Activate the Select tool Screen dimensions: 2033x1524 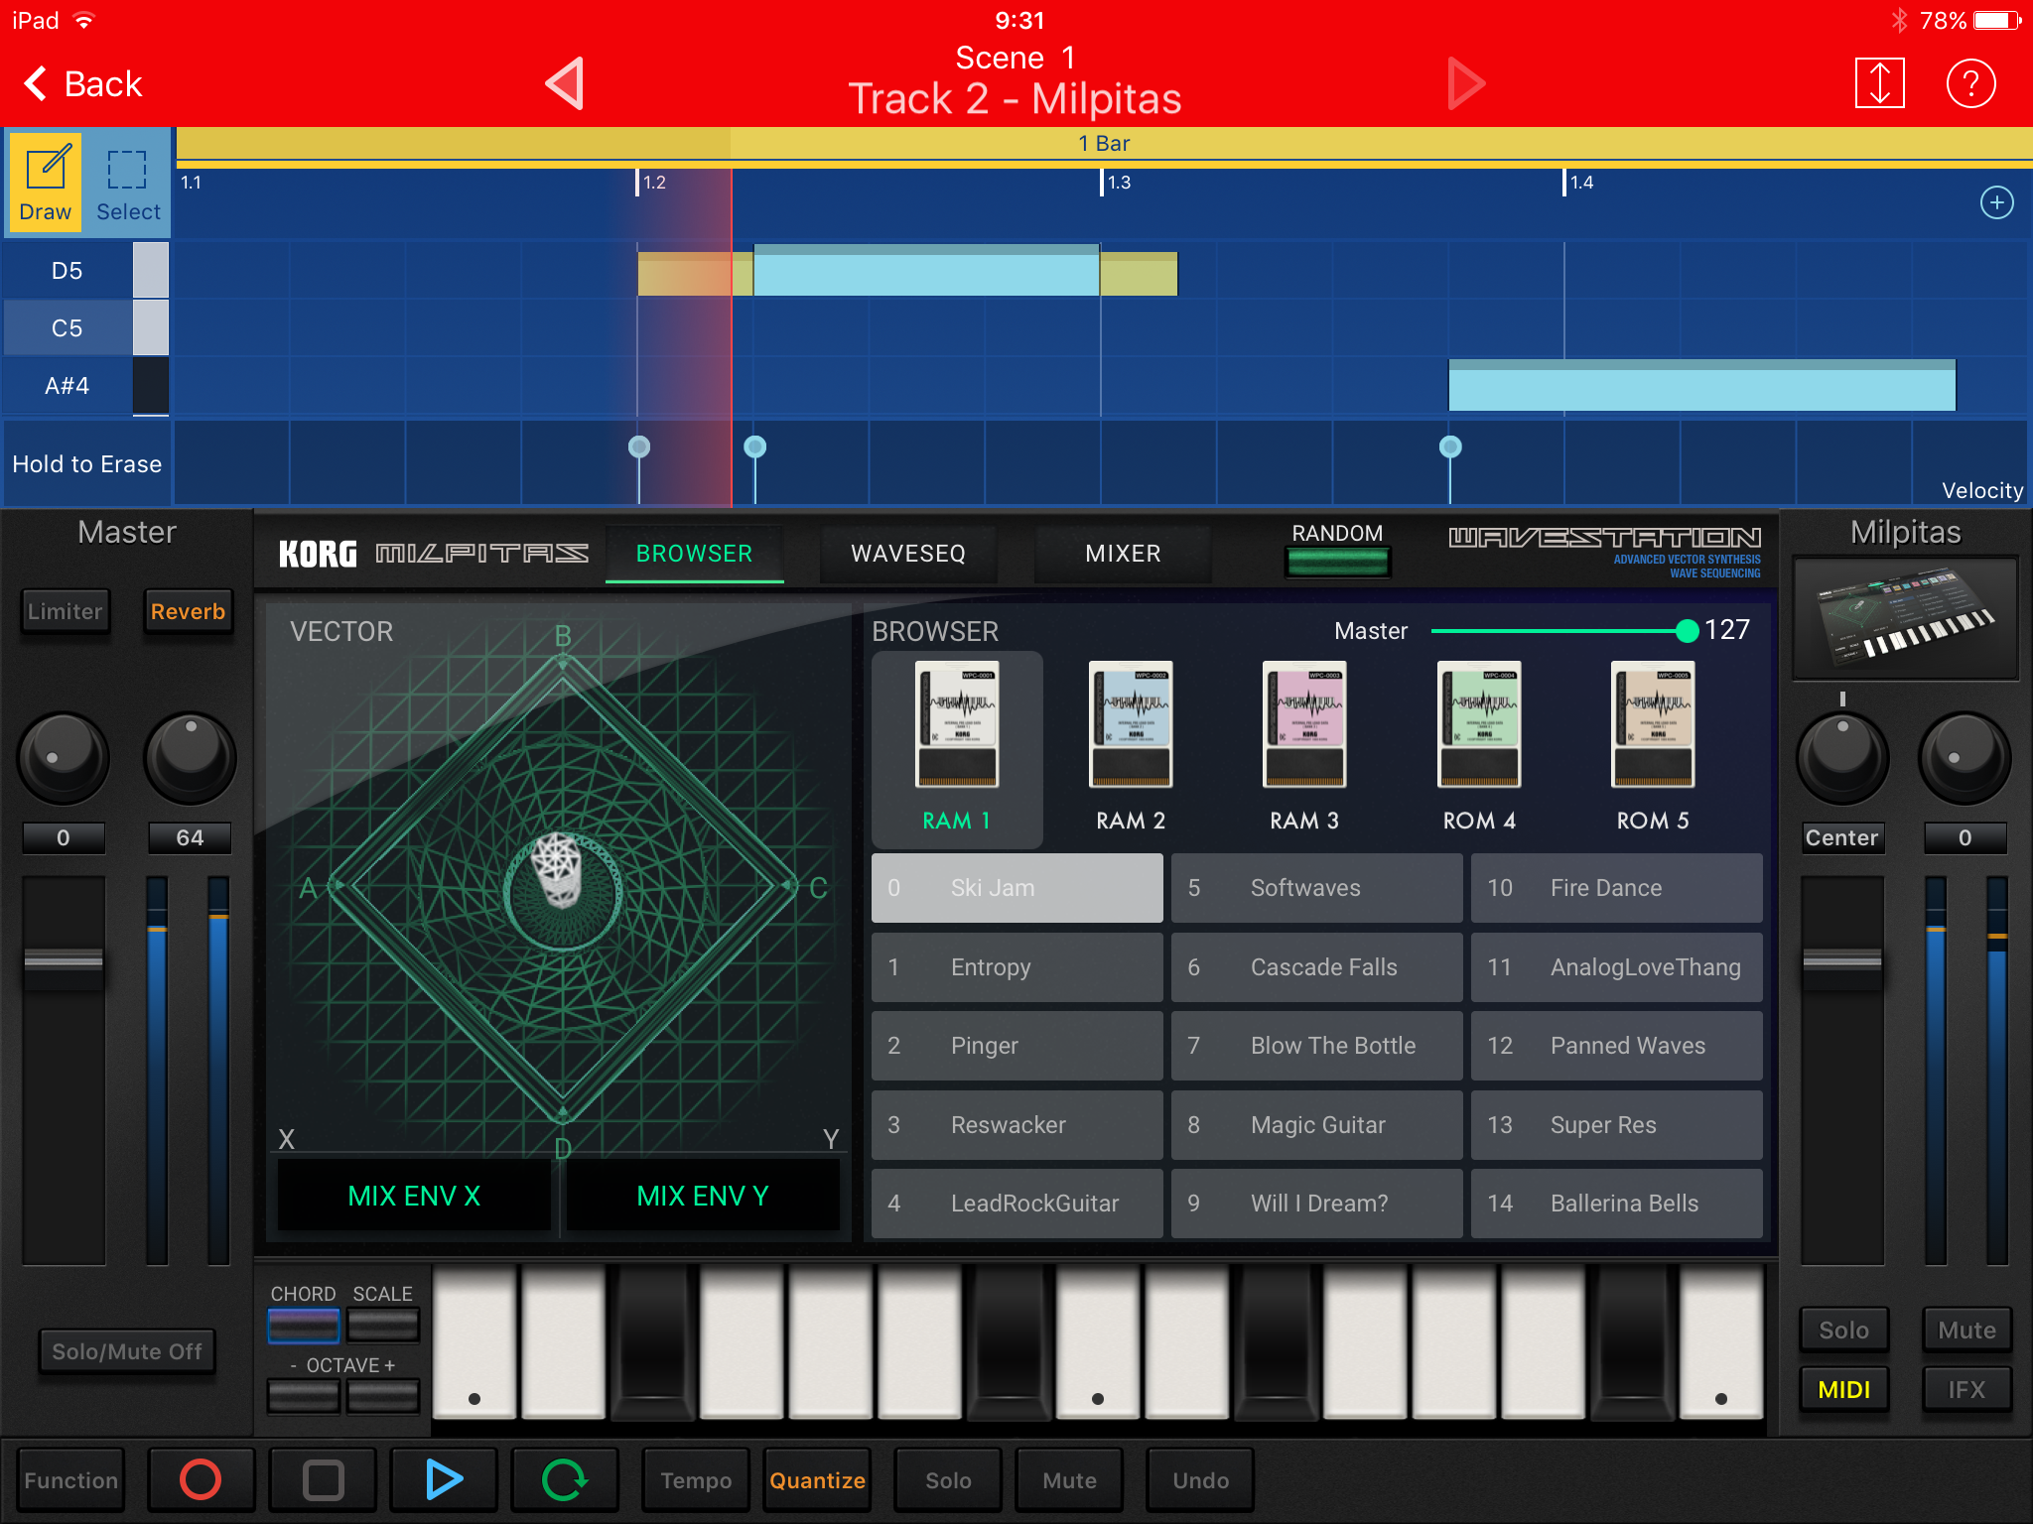tap(128, 182)
